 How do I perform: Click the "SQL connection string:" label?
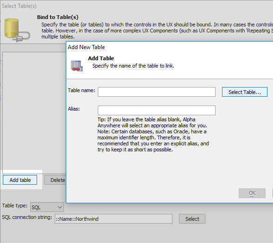point(27,217)
